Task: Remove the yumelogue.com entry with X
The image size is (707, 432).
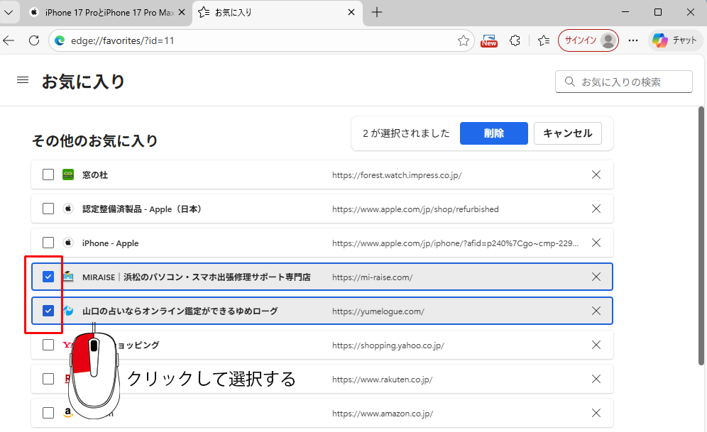Action: point(596,311)
